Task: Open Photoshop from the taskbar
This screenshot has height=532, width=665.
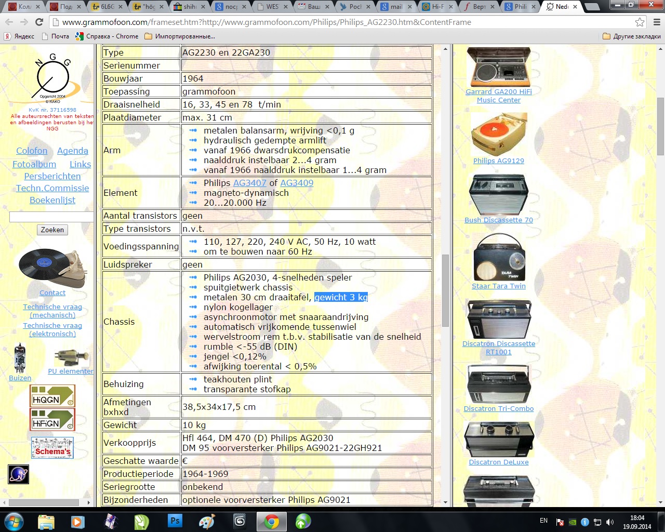Action: pos(175,521)
